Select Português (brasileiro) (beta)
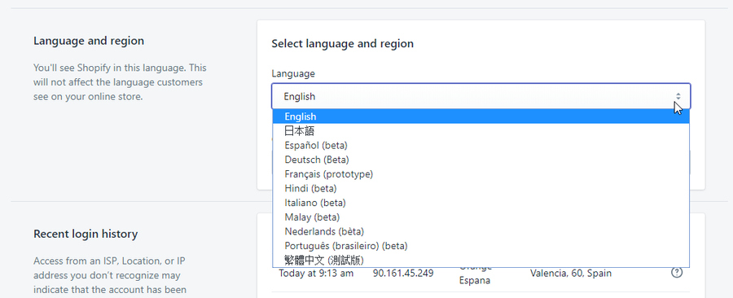Viewport: 733px width, 298px height. coord(481,246)
